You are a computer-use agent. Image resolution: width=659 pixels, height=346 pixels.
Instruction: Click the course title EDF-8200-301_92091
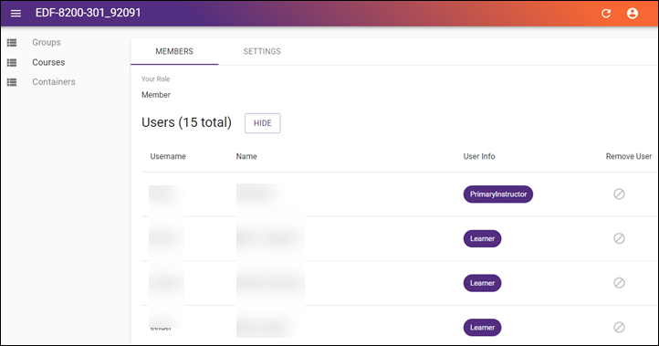pos(89,13)
